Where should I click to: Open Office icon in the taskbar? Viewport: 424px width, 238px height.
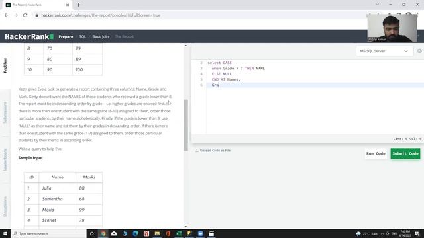tap(168, 233)
